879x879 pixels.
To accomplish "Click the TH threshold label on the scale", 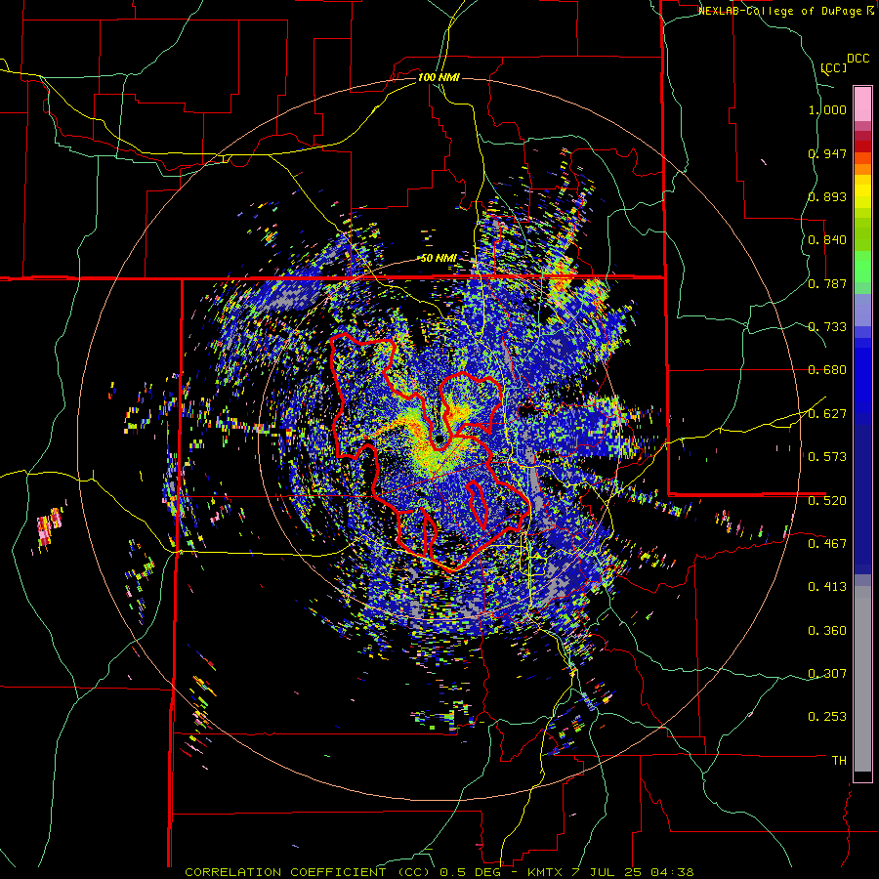I will pos(839,761).
